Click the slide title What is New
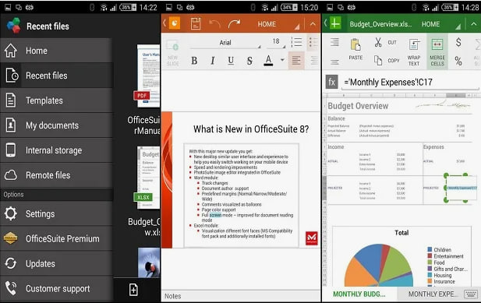Image resolution: width=481 pixels, height=303 pixels. coord(251,129)
